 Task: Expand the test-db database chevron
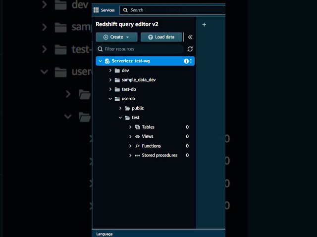(x=110, y=89)
